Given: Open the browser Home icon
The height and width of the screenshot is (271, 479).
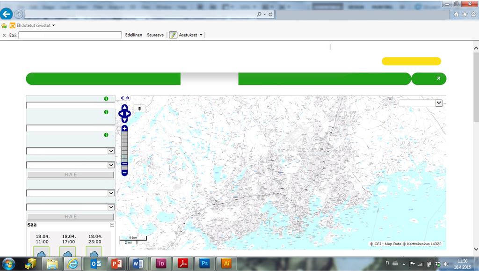Looking at the screenshot, I should [x=456, y=15].
